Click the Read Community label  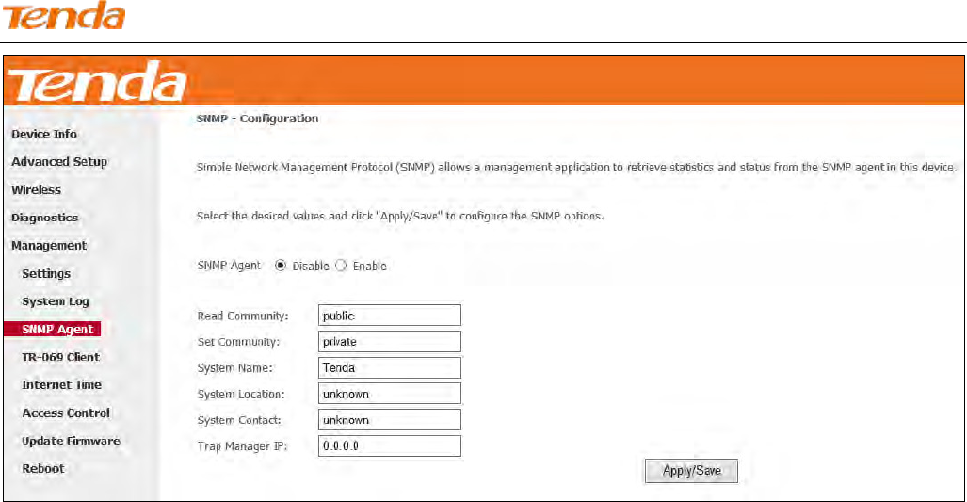[243, 316]
